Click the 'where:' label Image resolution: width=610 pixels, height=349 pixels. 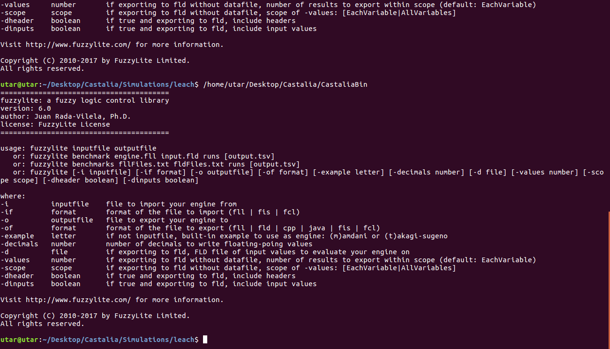coord(13,196)
